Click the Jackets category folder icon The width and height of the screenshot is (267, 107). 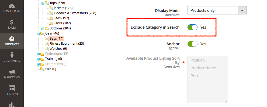coord(51,8)
